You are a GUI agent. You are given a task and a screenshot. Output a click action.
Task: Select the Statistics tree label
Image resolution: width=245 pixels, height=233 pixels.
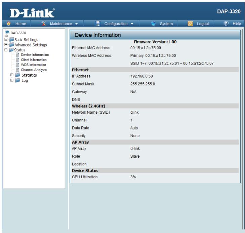point(29,75)
